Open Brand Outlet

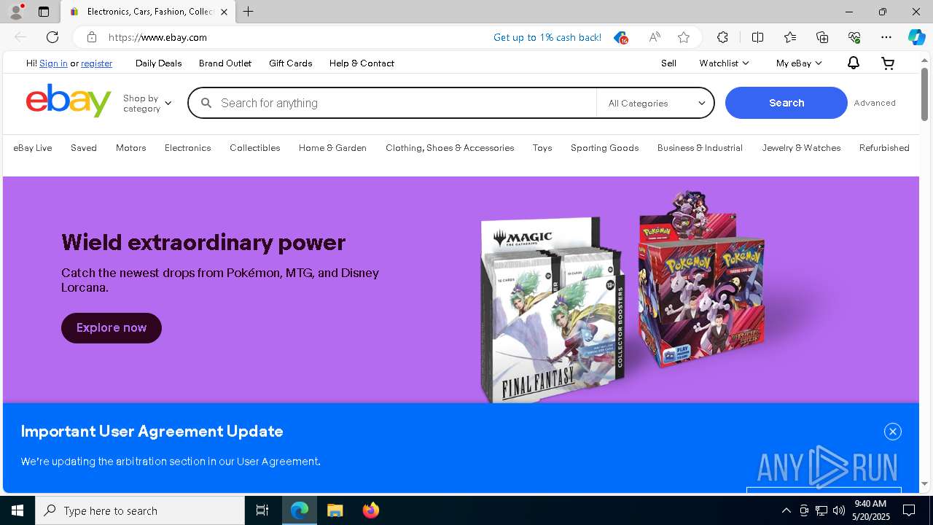coord(225,63)
